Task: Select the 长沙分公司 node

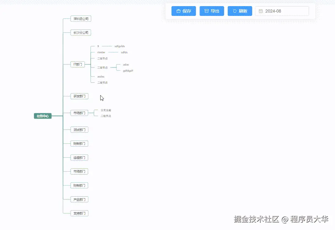Action: tap(81, 33)
